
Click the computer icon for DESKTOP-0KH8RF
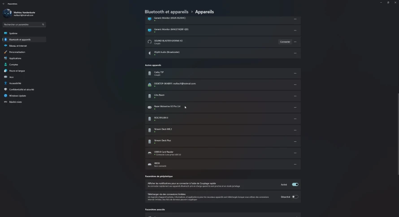pyautogui.click(x=150, y=85)
